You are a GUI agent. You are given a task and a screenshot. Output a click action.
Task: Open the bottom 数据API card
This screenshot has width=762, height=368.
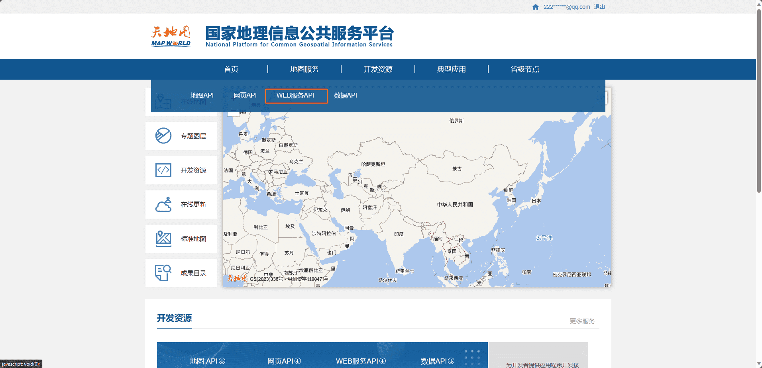coord(438,361)
